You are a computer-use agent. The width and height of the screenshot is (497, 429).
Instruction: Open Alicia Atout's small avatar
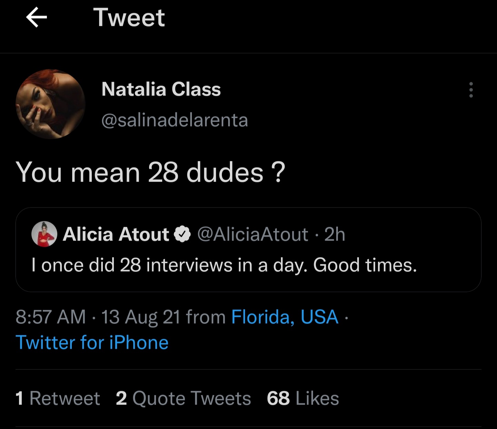(44, 234)
